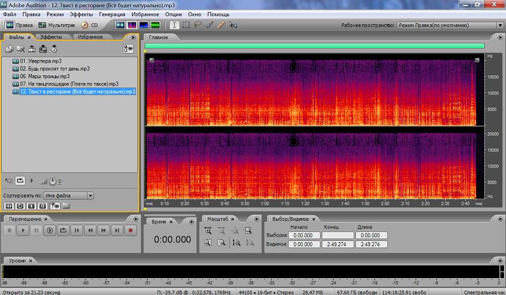The height and width of the screenshot is (295, 506).
Task: Click the Import file icon in Файлы panel
Action: point(9,49)
